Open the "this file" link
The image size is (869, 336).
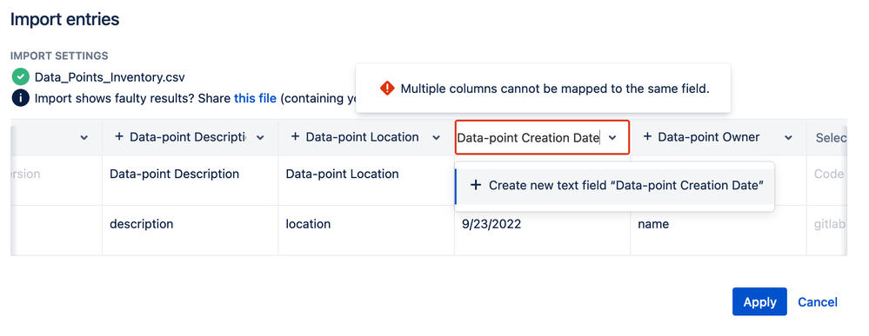pyautogui.click(x=255, y=98)
